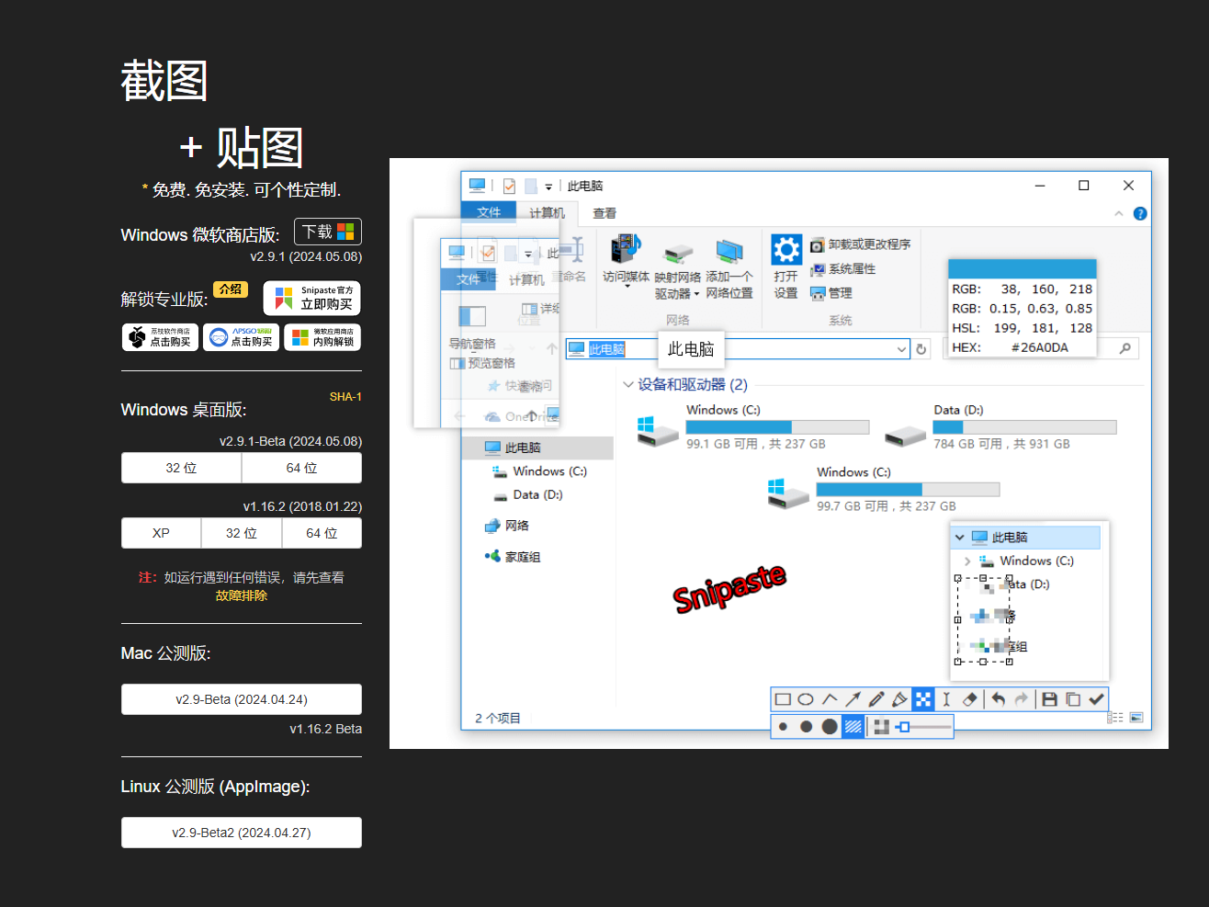
Task: Select 家庭组 in navigation pane
Action: [513, 557]
